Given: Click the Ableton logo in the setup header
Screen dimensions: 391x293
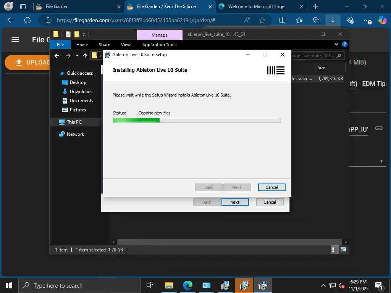Looking at the screenshot, I should (276, 70).
